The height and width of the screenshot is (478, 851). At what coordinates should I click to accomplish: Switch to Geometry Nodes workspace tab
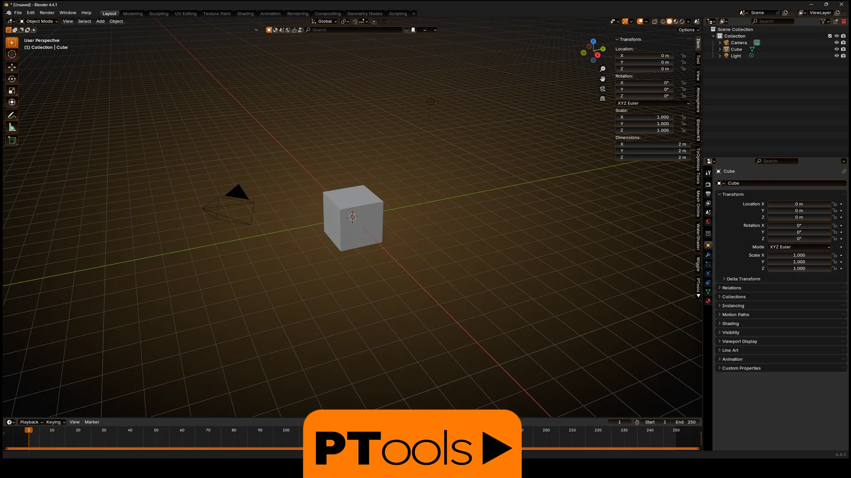click(364, 14)
